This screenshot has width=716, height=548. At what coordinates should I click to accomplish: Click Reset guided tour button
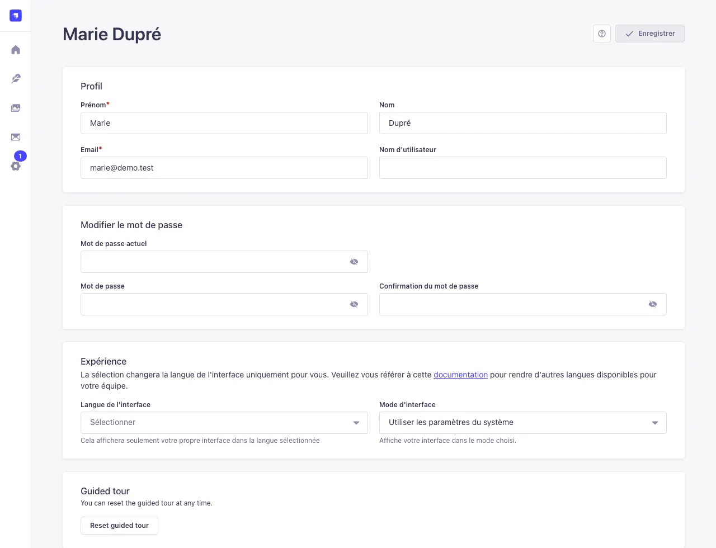tap(119, 526)
